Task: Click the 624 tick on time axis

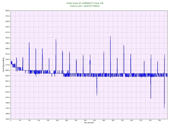Action: point(132,120)
